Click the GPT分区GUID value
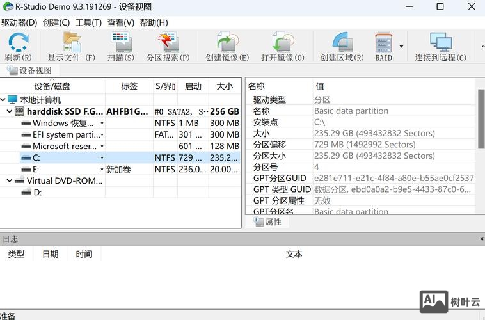Image resolution: width=485 pixels, height=320 pixels. pos(394,178)
